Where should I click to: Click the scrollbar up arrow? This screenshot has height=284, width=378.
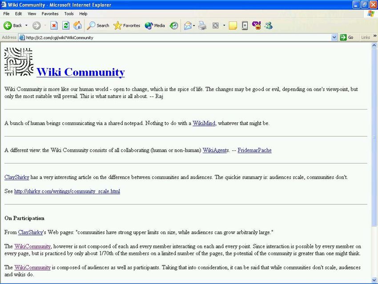click(374, 45)
